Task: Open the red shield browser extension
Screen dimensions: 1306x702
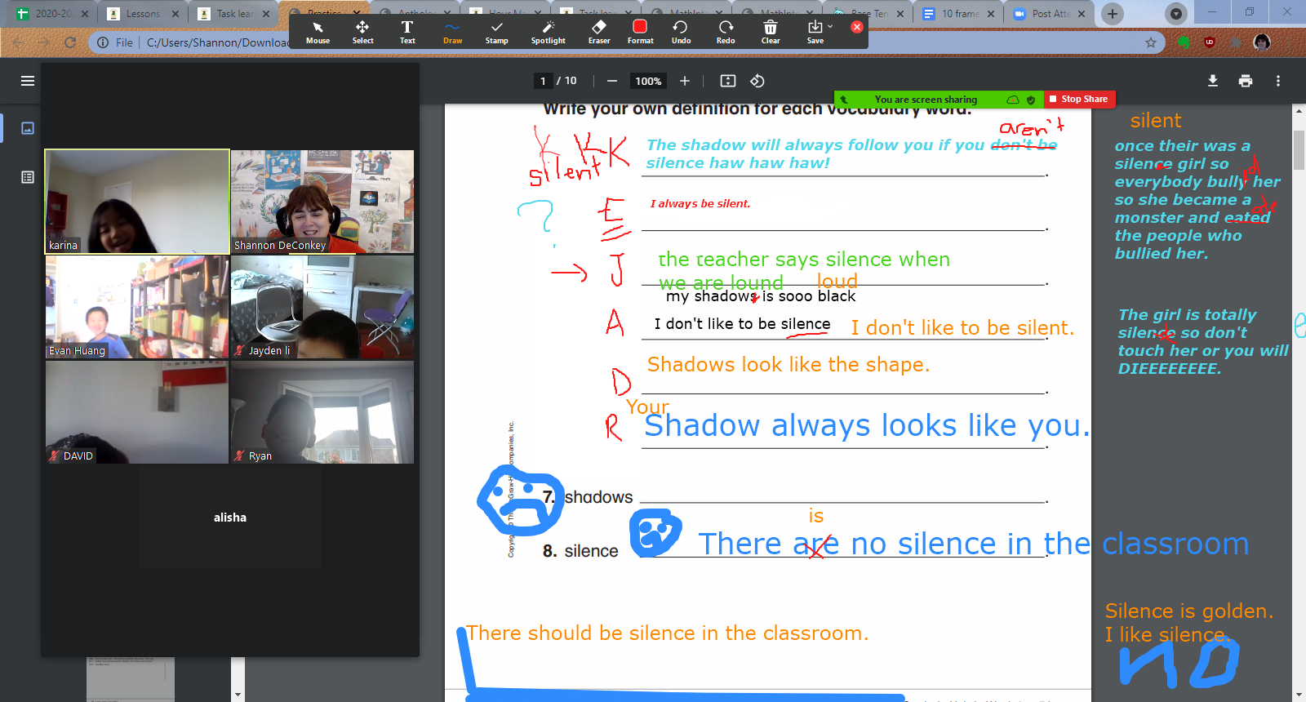Action: pos(1210,42)
